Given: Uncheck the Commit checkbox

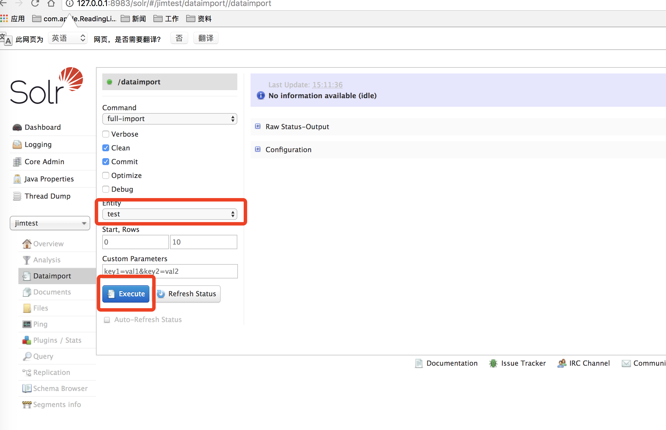Looking at the screenshot, I should 106,162.
